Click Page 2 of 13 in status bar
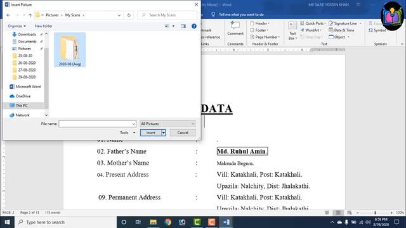Viewport: 406px width, 228px height. pos(30,213)
